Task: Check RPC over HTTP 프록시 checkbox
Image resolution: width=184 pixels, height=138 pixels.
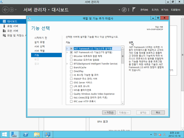Action: tap(71, 101)
